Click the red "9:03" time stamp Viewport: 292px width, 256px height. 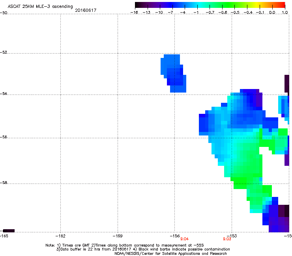pyautogui.click(x=227, y=239)
